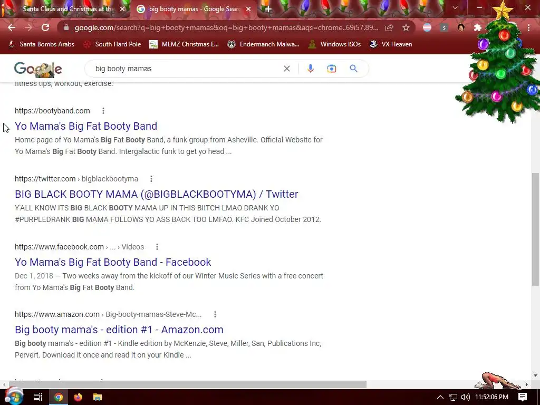The width and height of the screenshot is (540, 405).
Task: Bookmark this page with the star icon
Action: coord(406,27)
